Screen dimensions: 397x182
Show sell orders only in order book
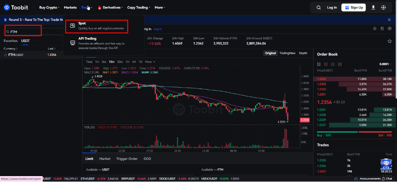click(x=326, y=64)
